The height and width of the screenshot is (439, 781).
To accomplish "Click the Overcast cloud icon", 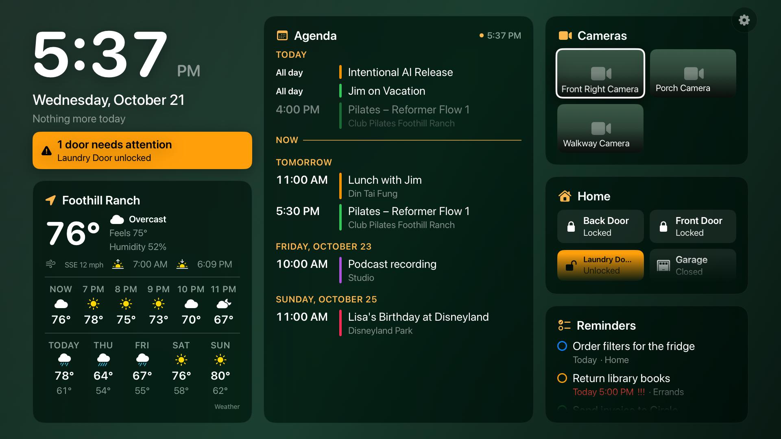I will [117, 219].
